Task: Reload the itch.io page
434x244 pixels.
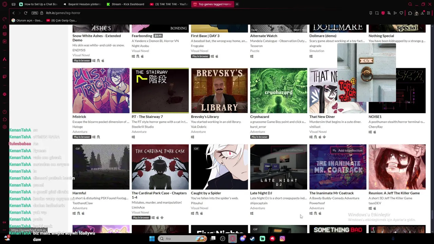Action: click(25, 13)
